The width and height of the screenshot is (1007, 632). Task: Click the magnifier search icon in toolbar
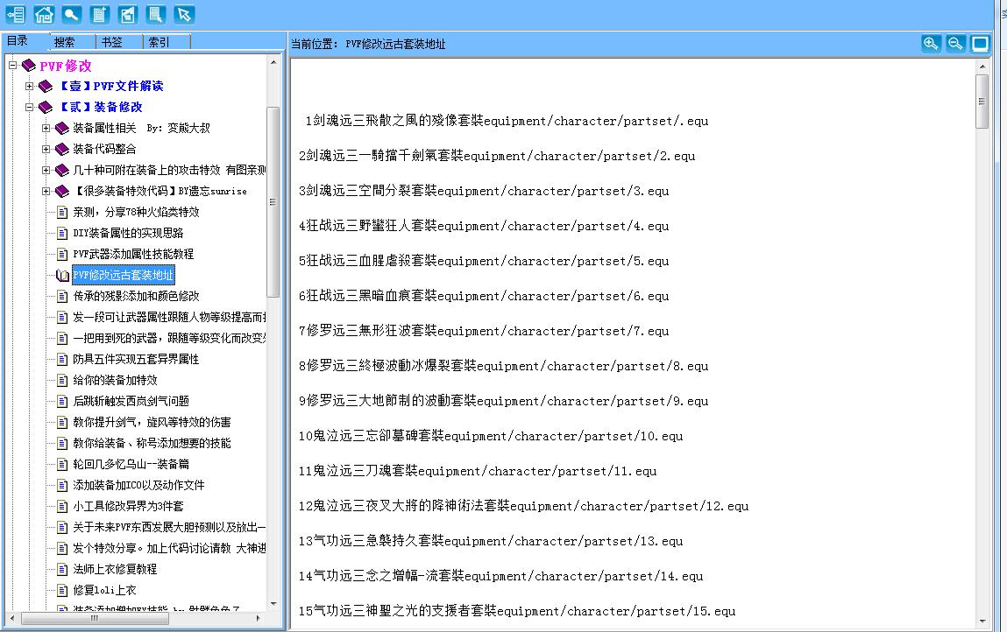point(72,14)
